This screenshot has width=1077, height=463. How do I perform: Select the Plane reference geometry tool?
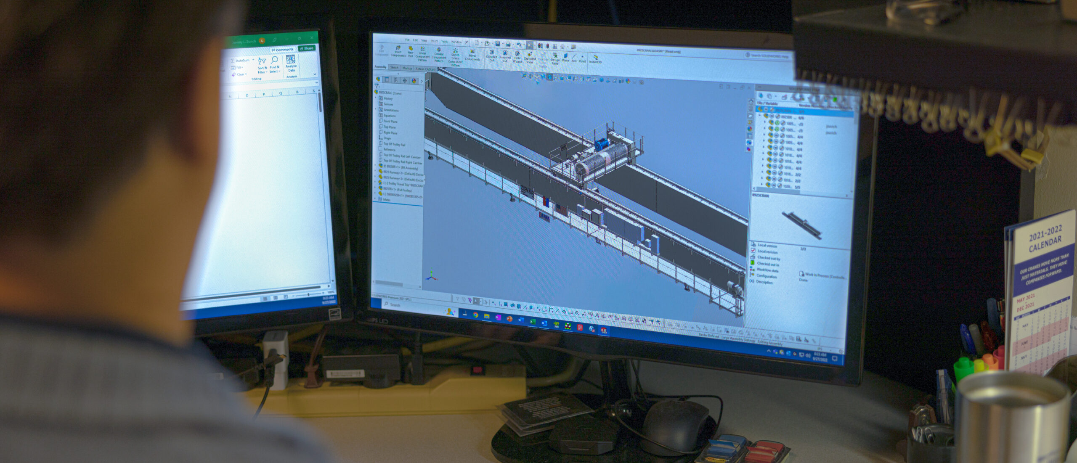pyautogui.click(x=566, y=58)
